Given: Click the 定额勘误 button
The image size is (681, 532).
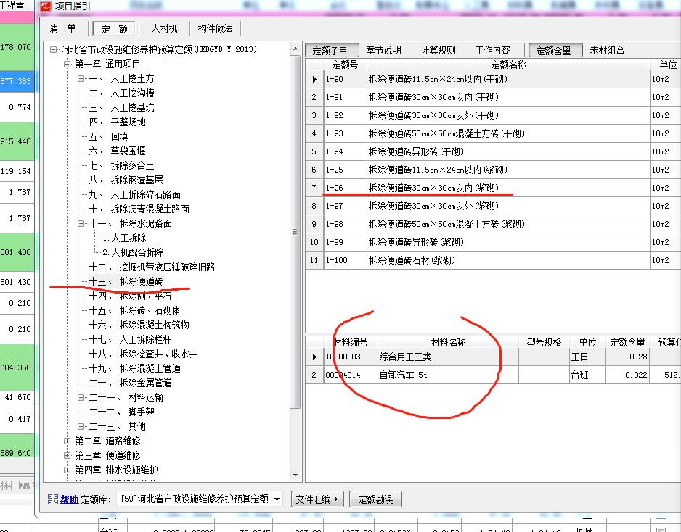Looking at the screenshot, I should pyautogui.click(x=375, y=499).
